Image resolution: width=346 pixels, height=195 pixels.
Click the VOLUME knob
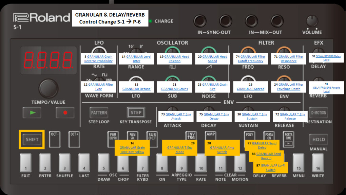pyautogui.click(x=312, y=21)
